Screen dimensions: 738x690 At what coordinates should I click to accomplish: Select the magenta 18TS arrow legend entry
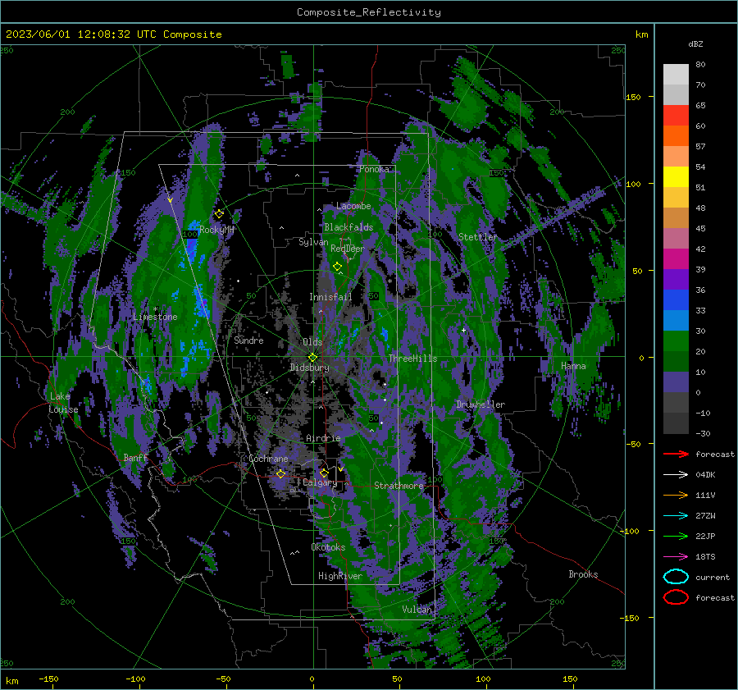(676, 557)
